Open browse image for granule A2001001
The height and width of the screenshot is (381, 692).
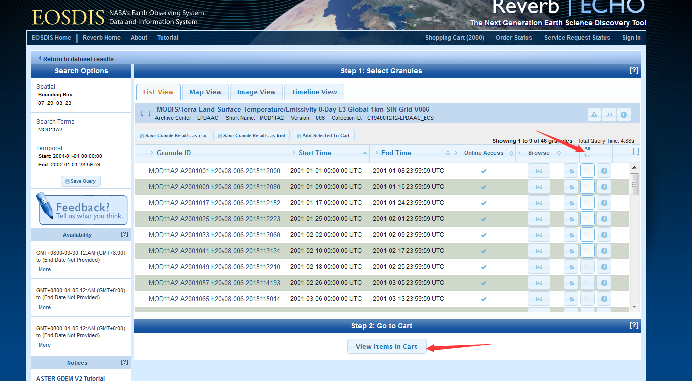539,171
